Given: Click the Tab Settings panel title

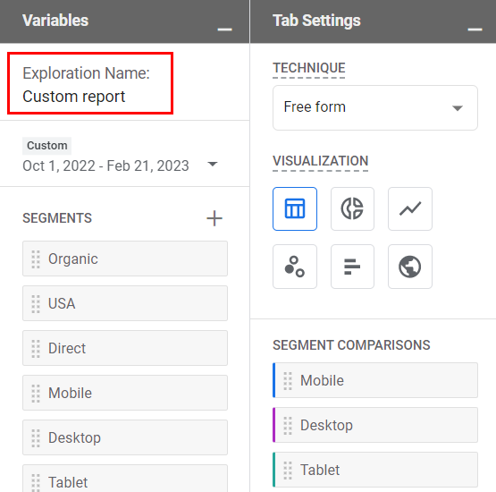Looking at the screenshot, I should coord(316,21).
